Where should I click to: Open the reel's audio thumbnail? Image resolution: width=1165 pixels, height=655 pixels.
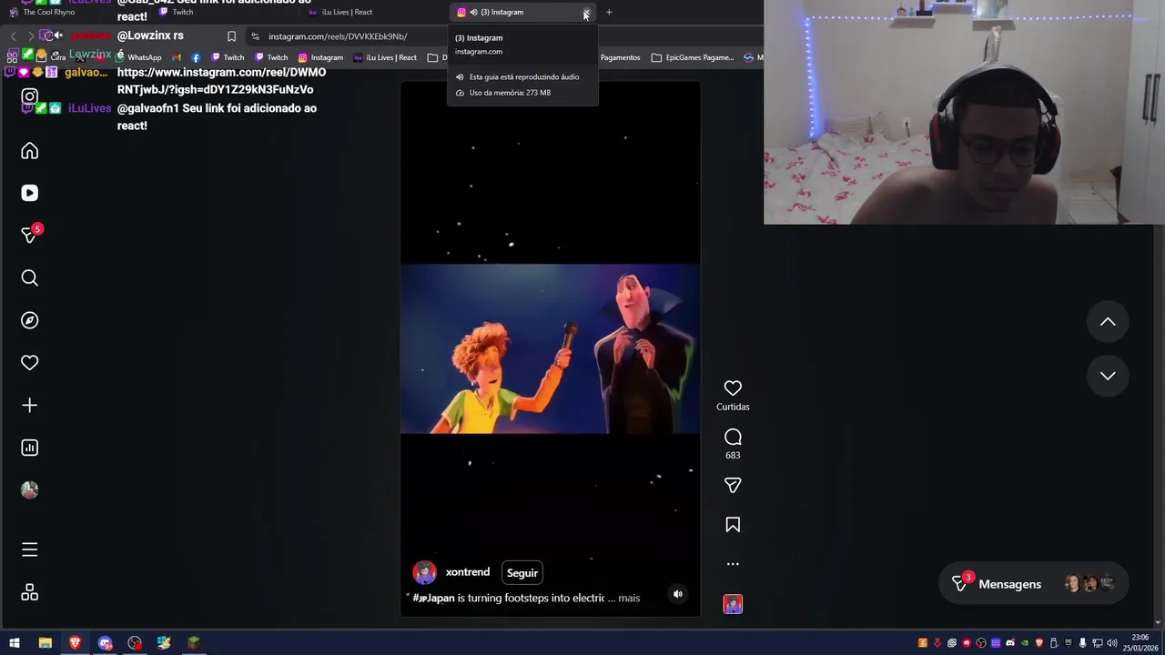point(733,604)
